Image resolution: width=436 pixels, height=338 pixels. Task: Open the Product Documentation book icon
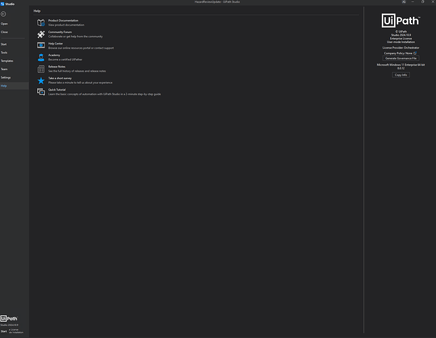[41, 22]
